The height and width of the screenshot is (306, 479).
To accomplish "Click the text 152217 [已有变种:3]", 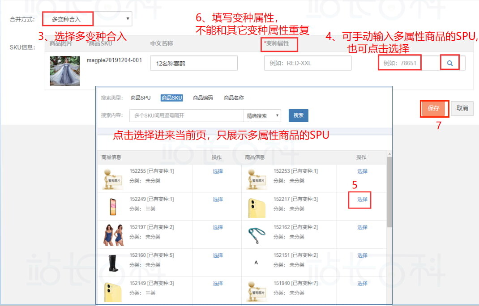I will pos(295,199).
